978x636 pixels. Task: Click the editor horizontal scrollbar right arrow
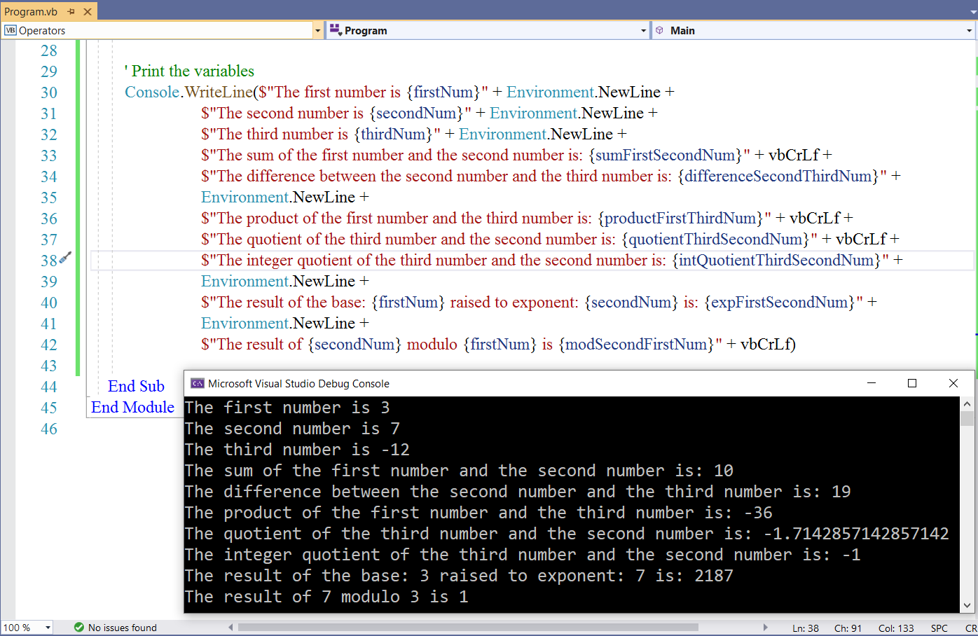pos(765,628)
